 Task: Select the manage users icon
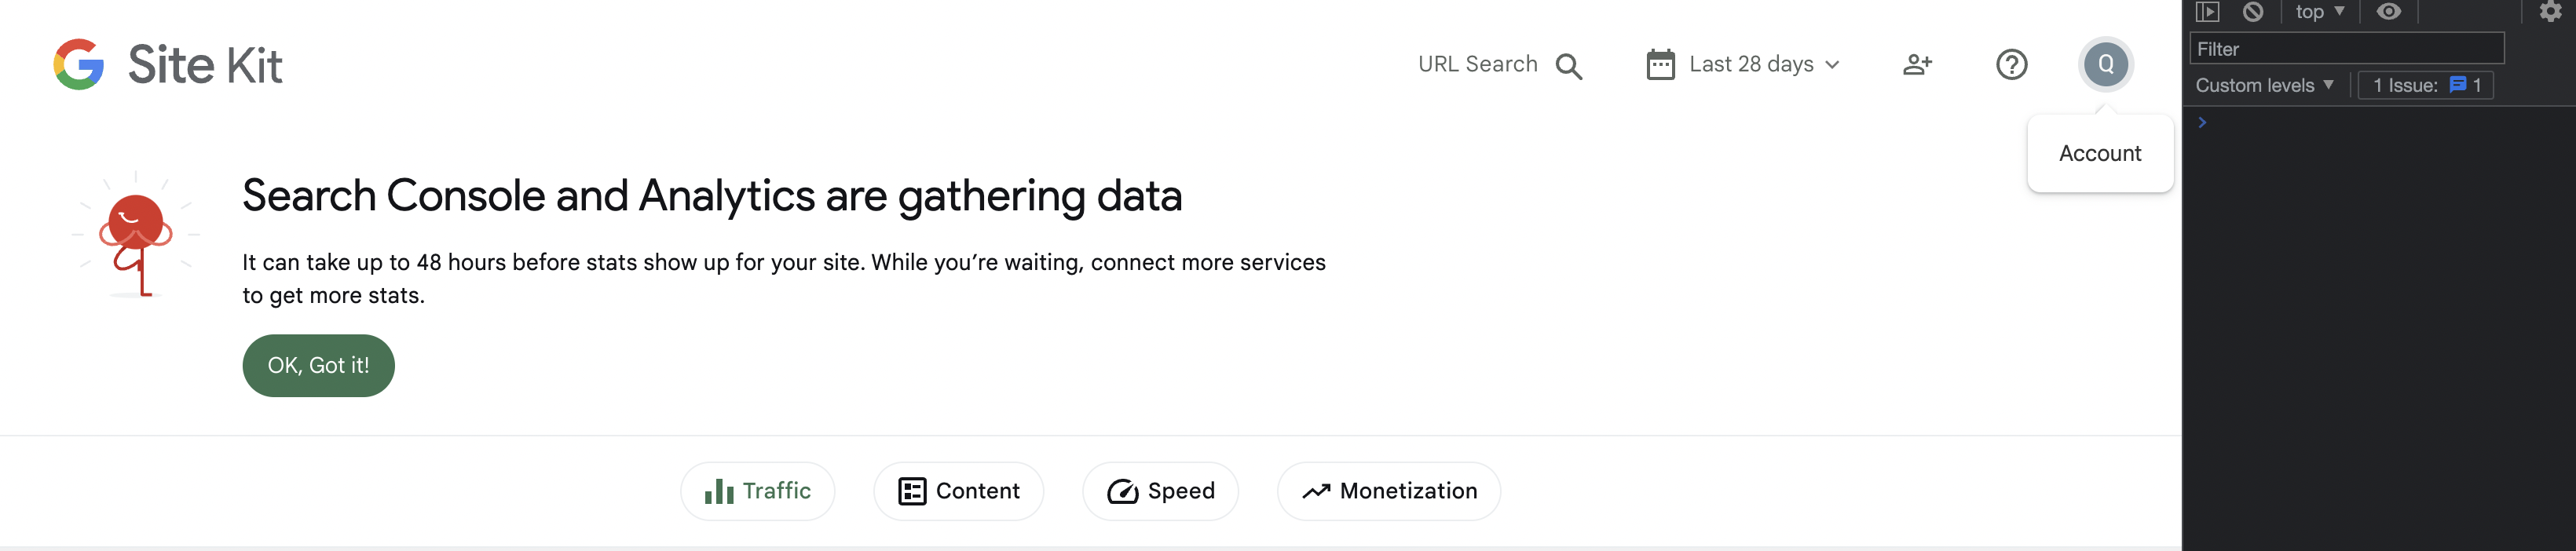1917,64
